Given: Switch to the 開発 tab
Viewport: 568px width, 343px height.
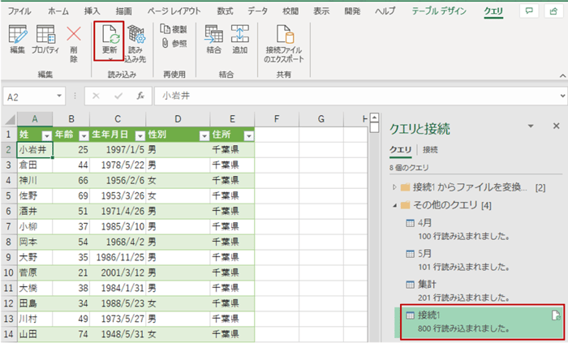Looking at the screenshot, I should [x=352, y=11].
